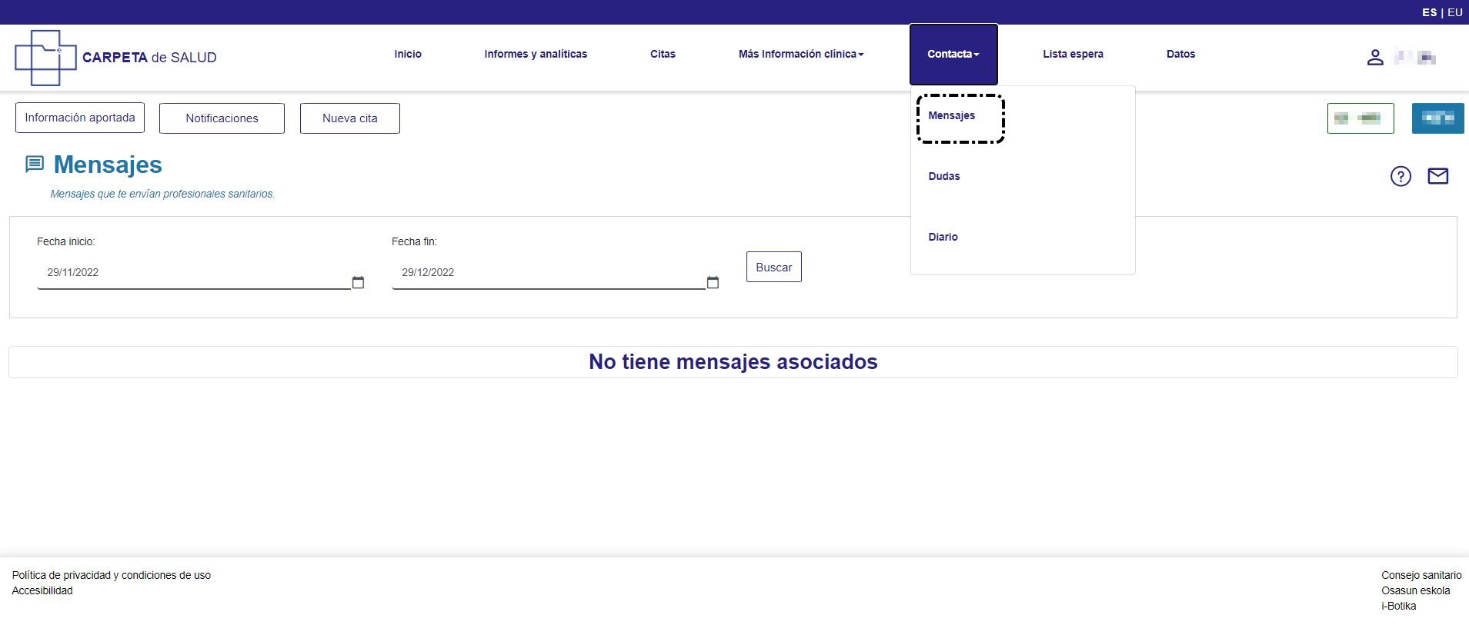Switch language to EU
Screen dimensions: 1469x625
click(x=1455, y=12)
